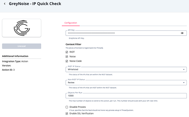Click the GreyNoise logo thumbnail

point(21,28)
